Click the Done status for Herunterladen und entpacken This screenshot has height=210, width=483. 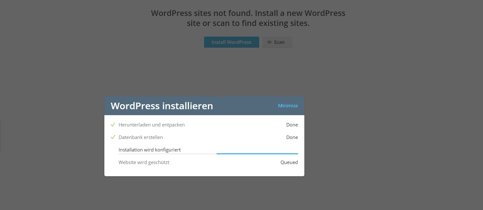pos(292,125)
